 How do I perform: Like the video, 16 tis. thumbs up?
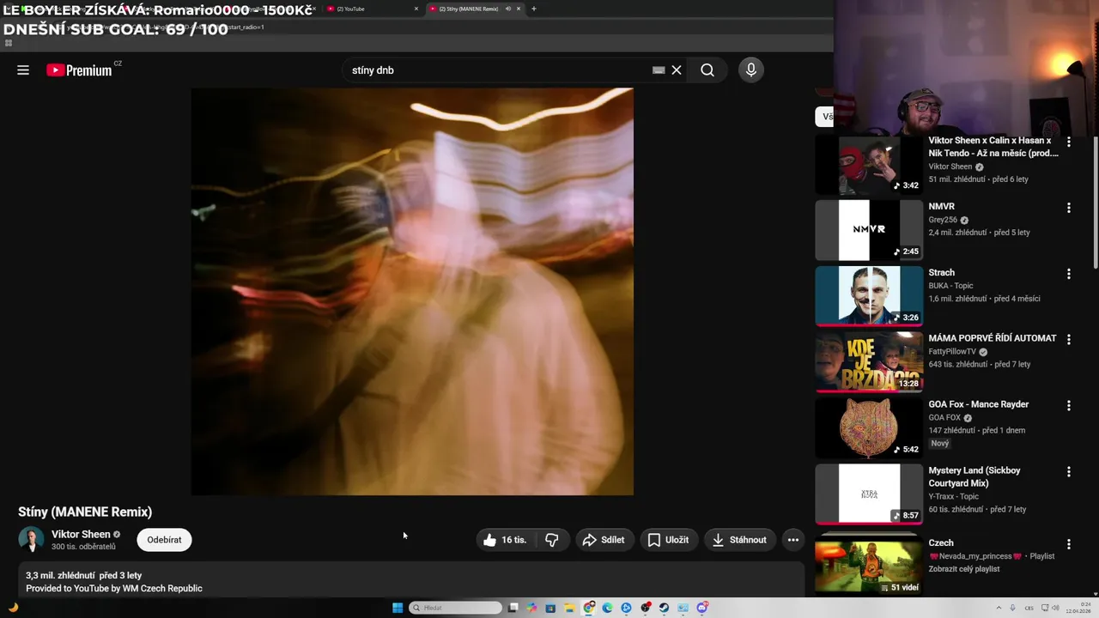[505, 540]
